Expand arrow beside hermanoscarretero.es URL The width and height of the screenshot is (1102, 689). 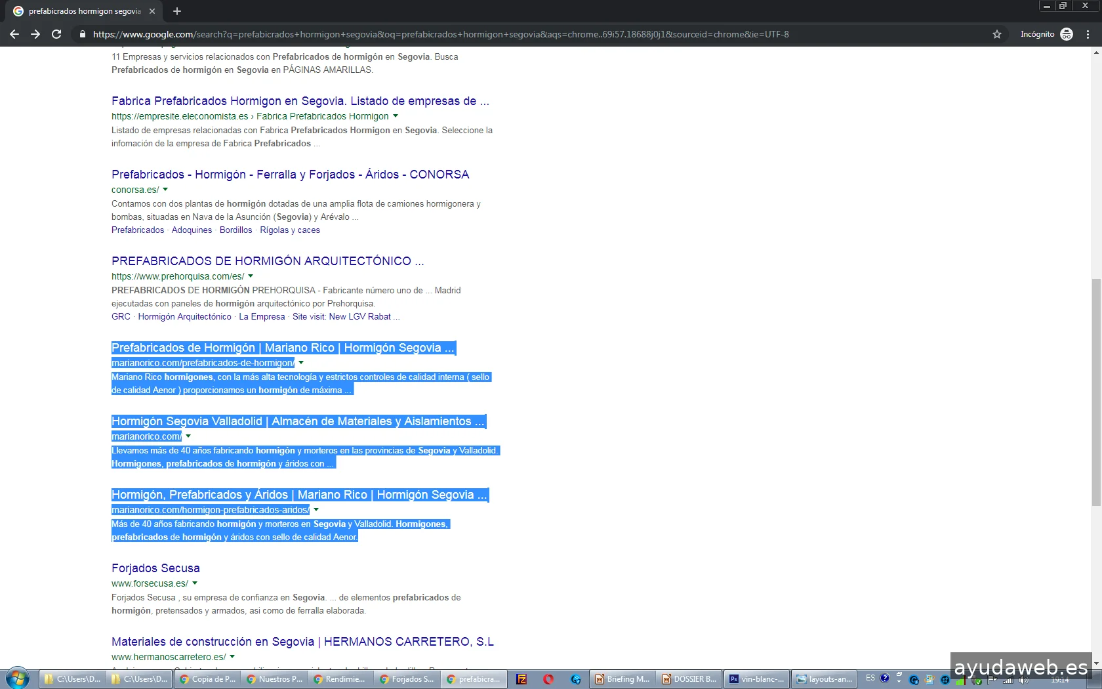pyautogui.click(x=232, y=657)
